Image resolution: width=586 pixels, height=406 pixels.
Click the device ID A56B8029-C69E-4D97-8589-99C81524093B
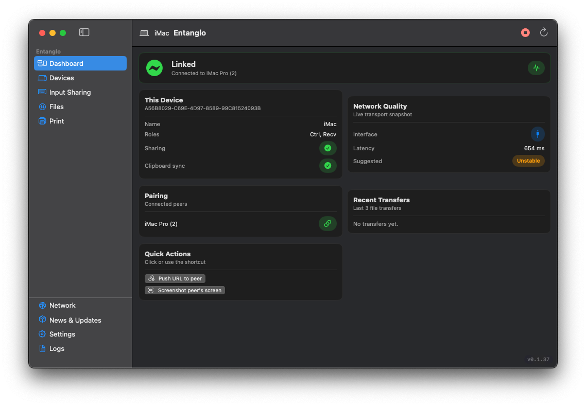tap(202, 108)
